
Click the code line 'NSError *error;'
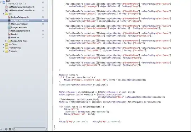click(x=68, y=75)
